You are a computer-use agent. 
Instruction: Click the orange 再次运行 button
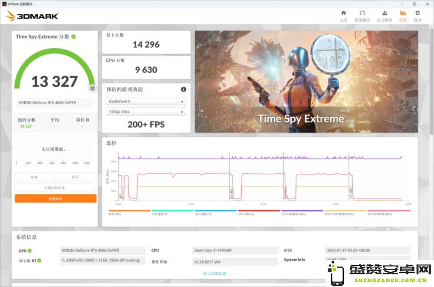(56, 198)
